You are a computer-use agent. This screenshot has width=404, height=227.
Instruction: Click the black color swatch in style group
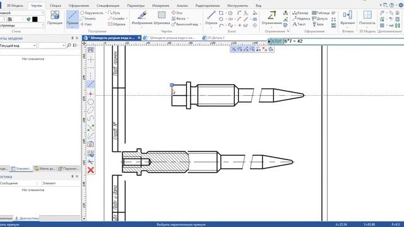tap(35, 19)
